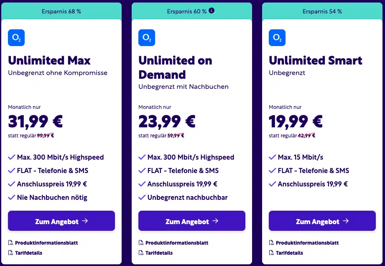
Task: Open Produktinformationsblatt link for Unlimited Smart
Action: tap(307, 243)
